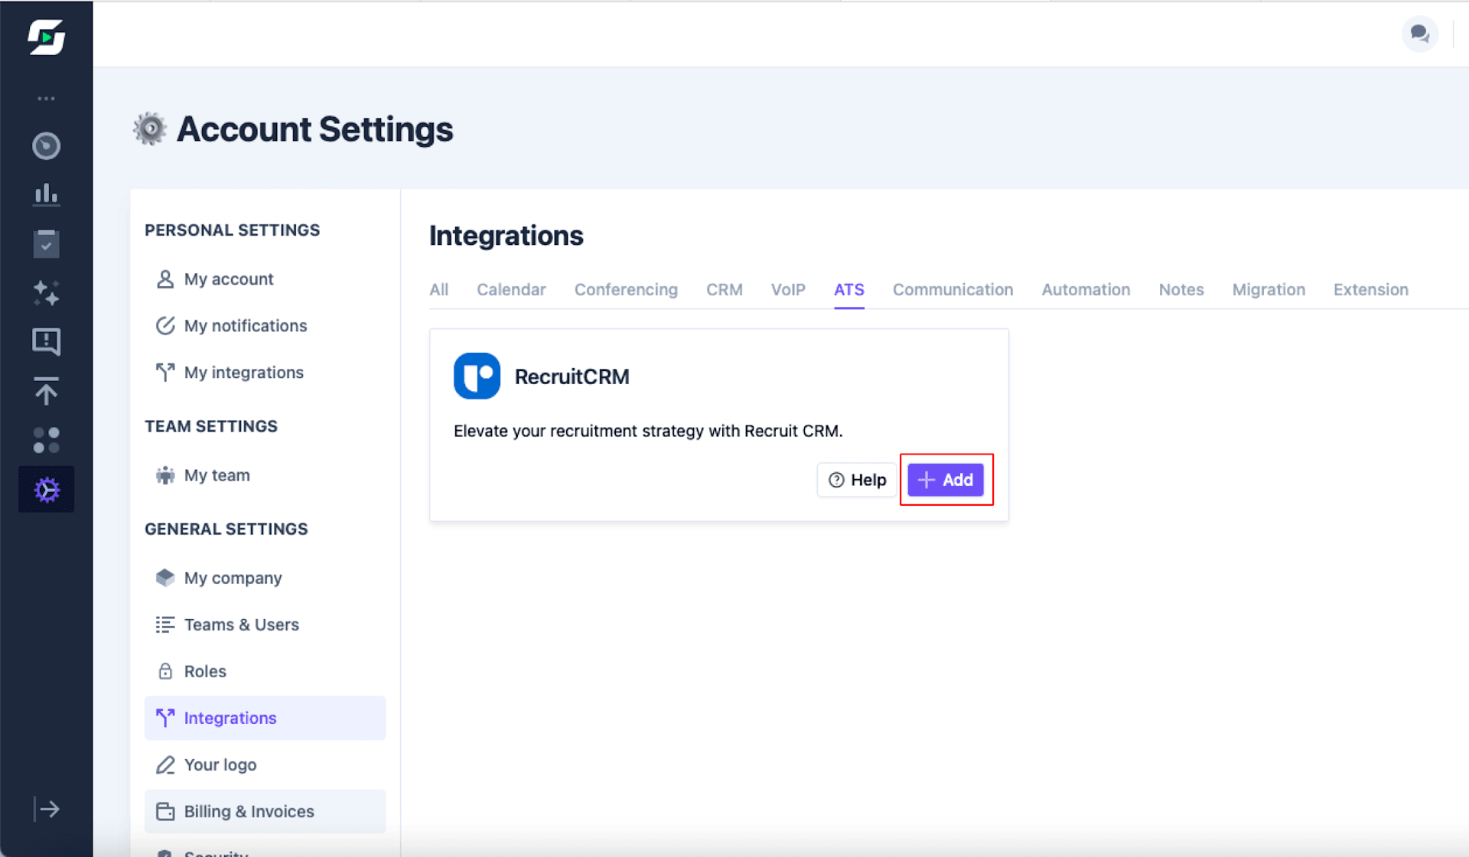Screen dimensions: 1469x857
Task: Switch to the CRM integrations tab
Action: (x=724, y=289)
